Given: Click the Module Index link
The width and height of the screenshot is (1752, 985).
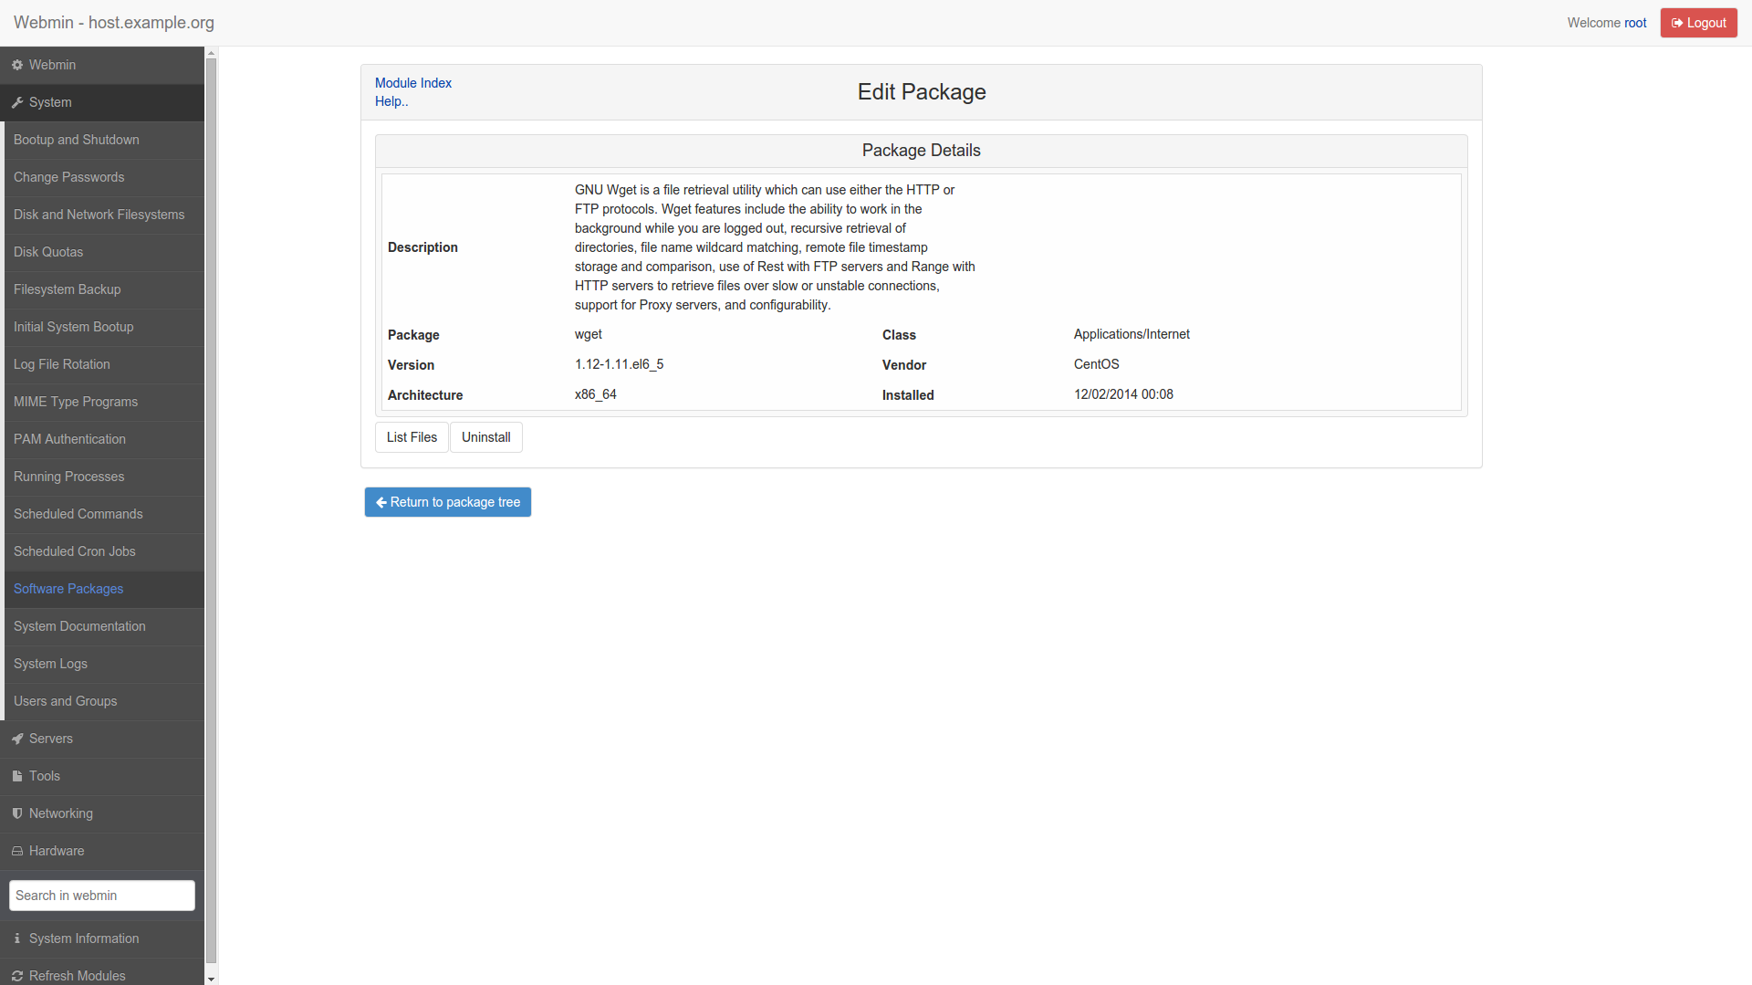Looking at the screenshot, I should coord(413,83).
